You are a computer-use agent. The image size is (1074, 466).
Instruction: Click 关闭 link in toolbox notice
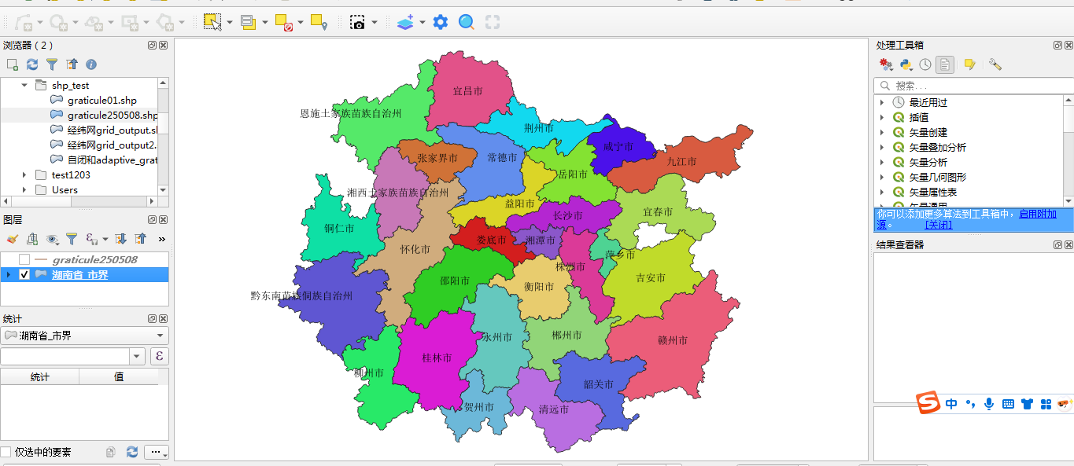tap(939, 225)
